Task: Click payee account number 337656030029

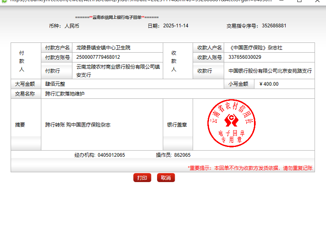Action: [x=245, y=57]
